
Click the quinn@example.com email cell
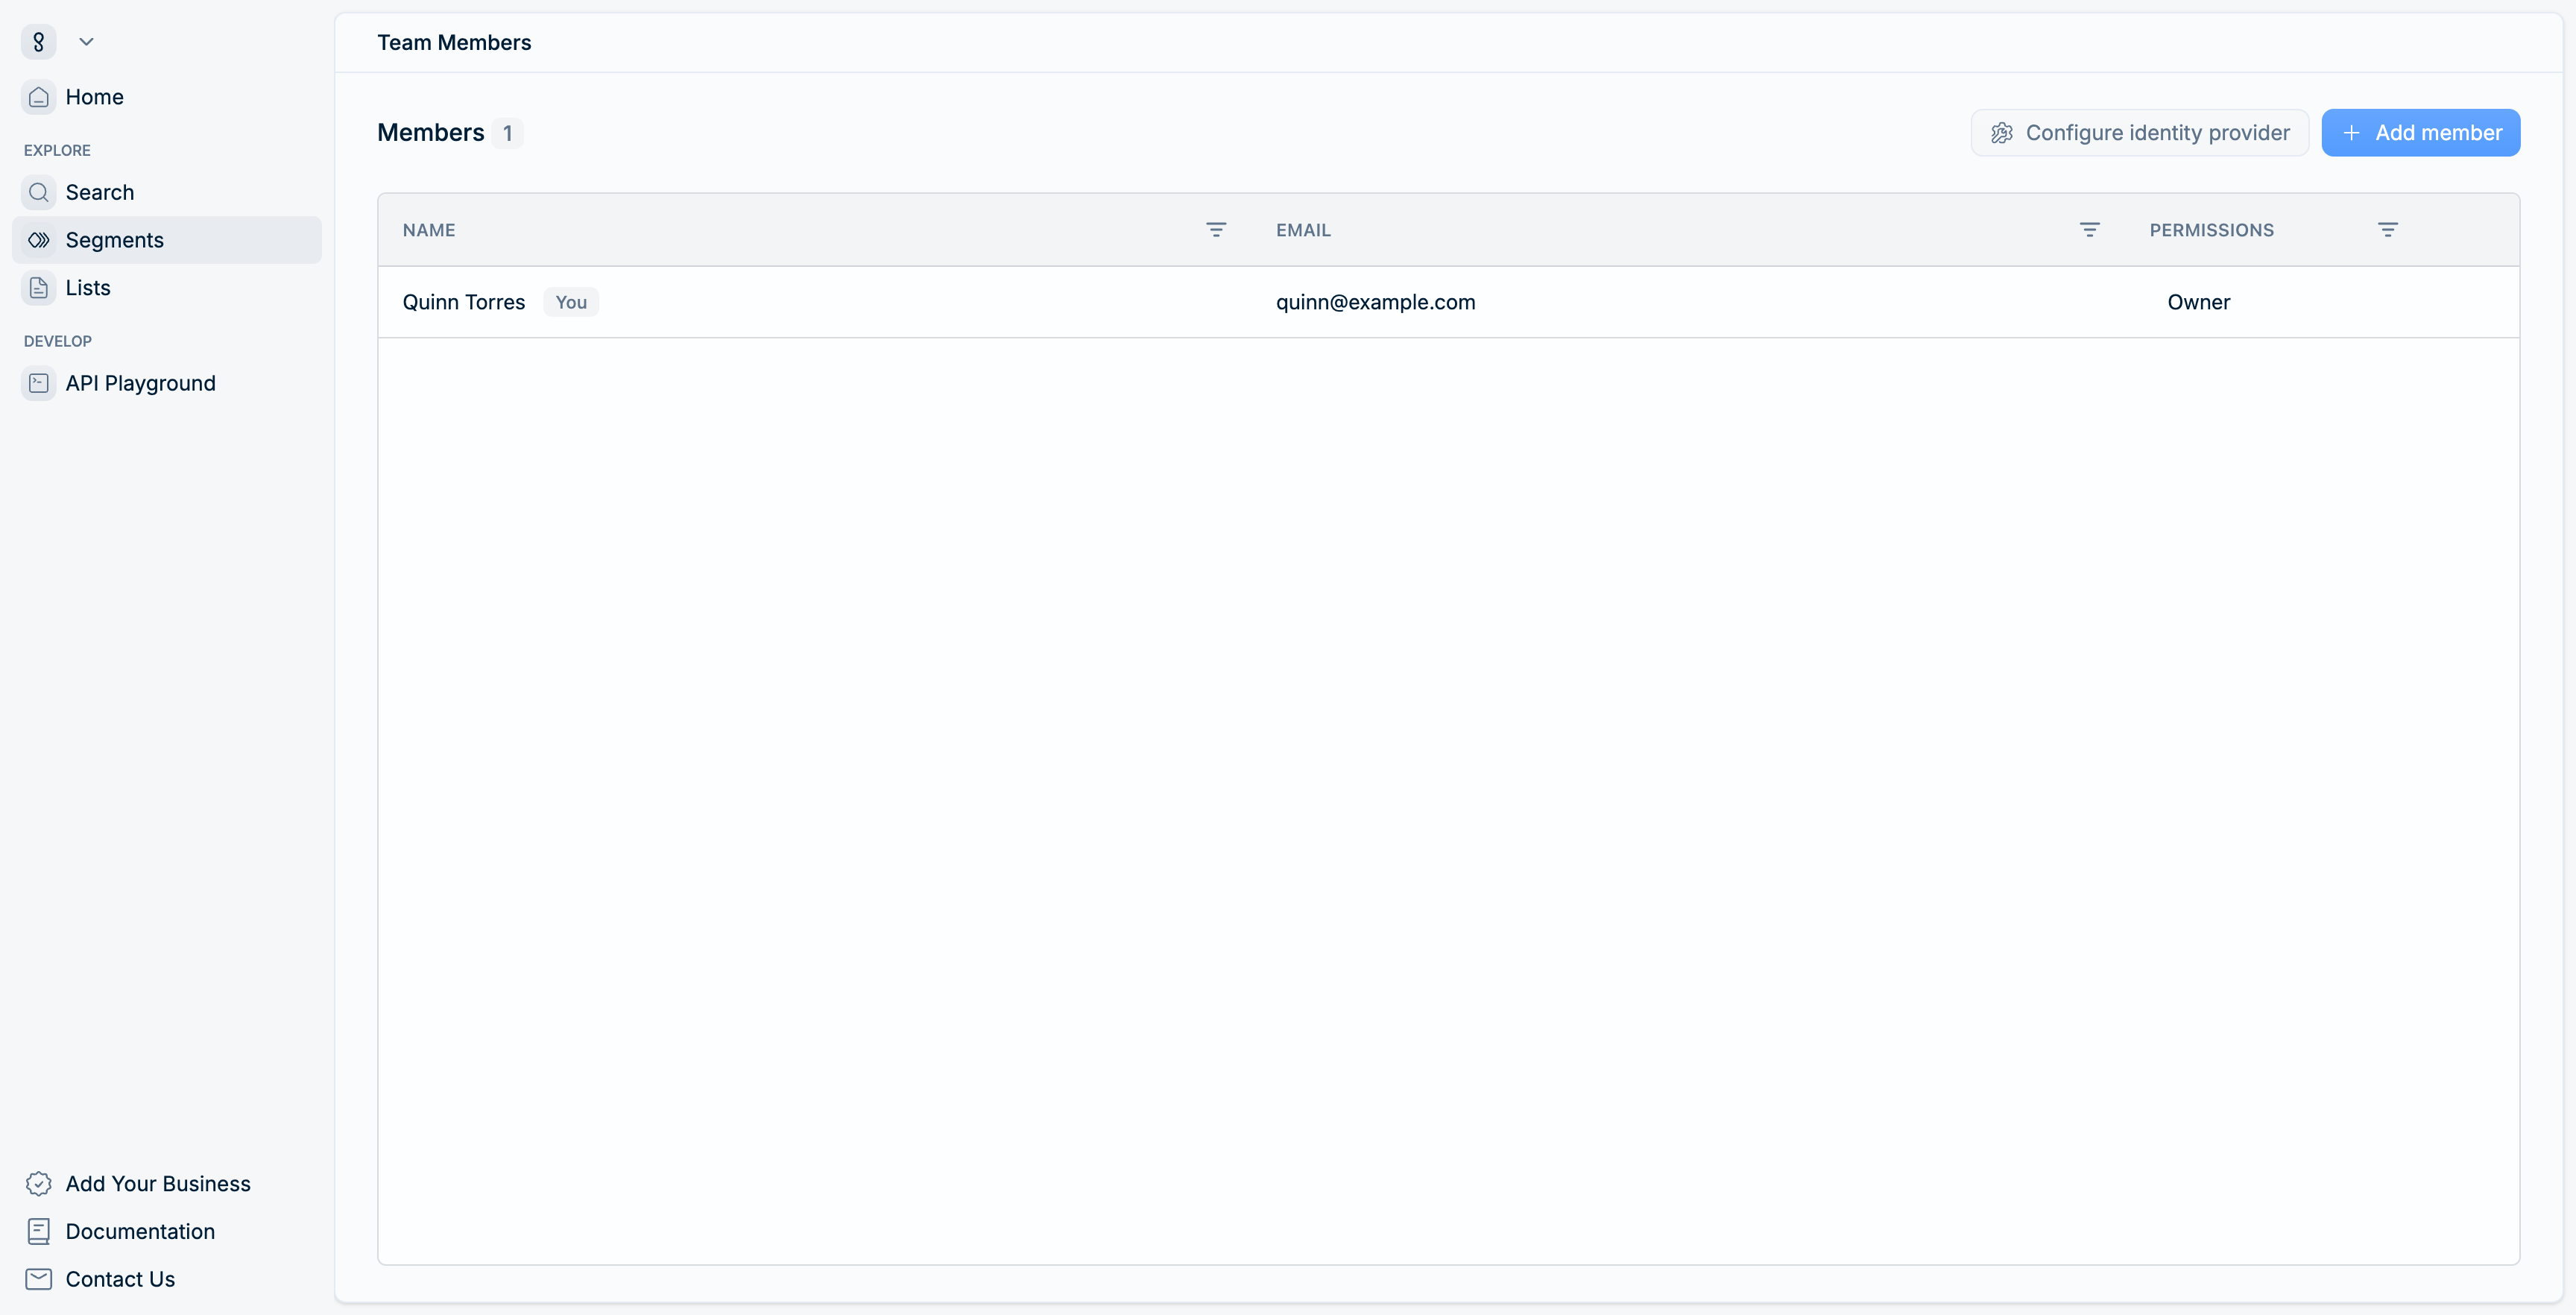click(x=1375, y=302)
